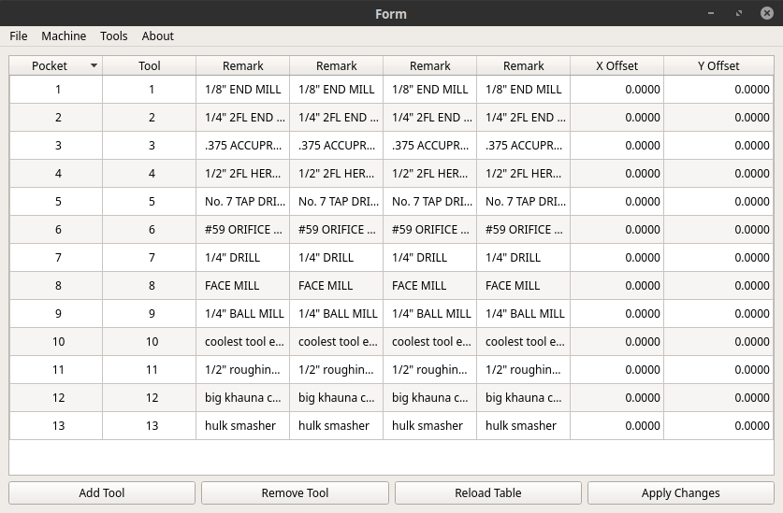Image resolution: width=783 pixels, height=513 pixels.
Task: Maximize the Form window
Action: point(738,13)
